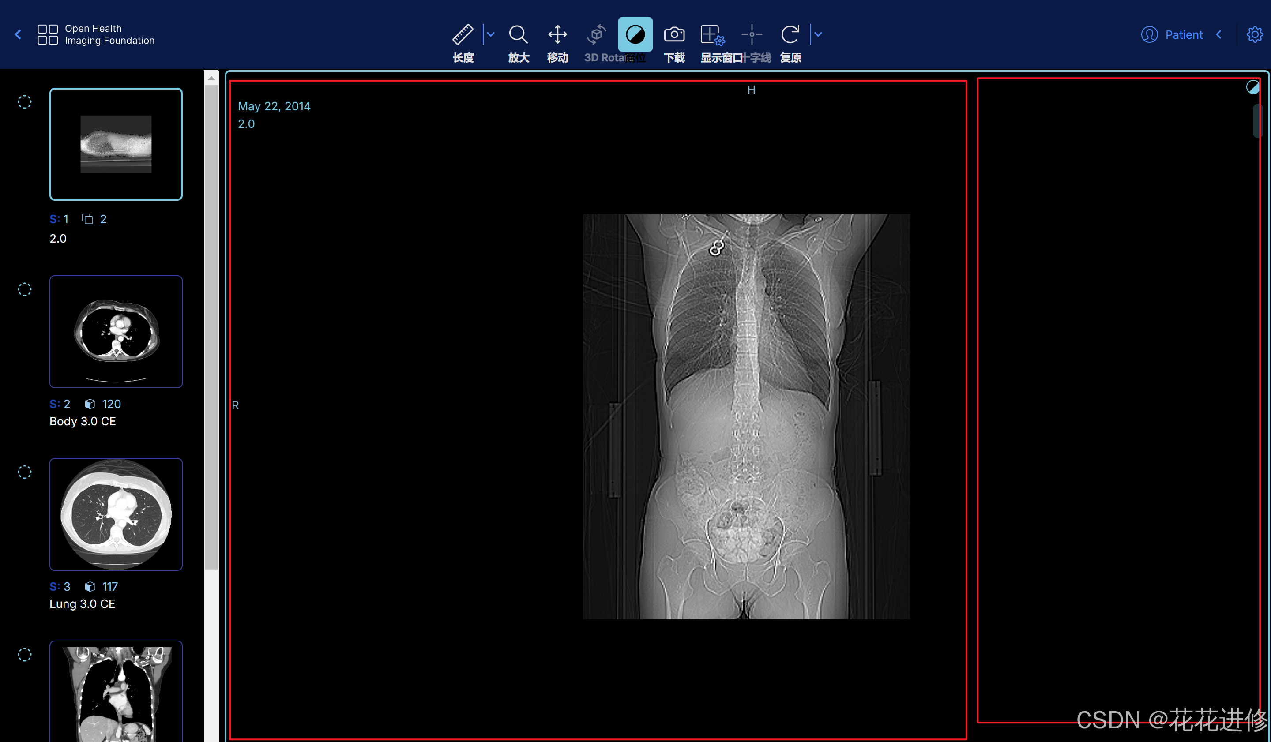
Task: Select the Zoom magnifier tool
Action: coord(518,35)
